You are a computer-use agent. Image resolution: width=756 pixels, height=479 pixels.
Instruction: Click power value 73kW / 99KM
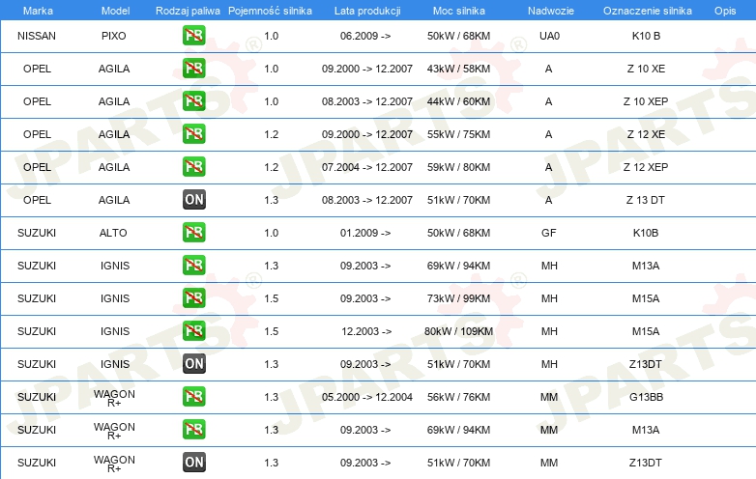pos(458,298)
